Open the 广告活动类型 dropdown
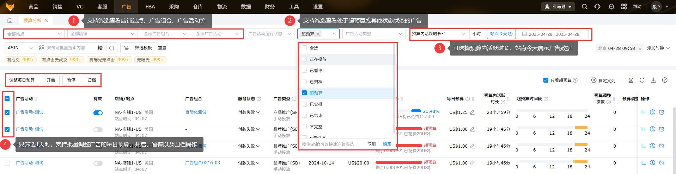Viewport: 676px width, 174px height. (373, 34)
